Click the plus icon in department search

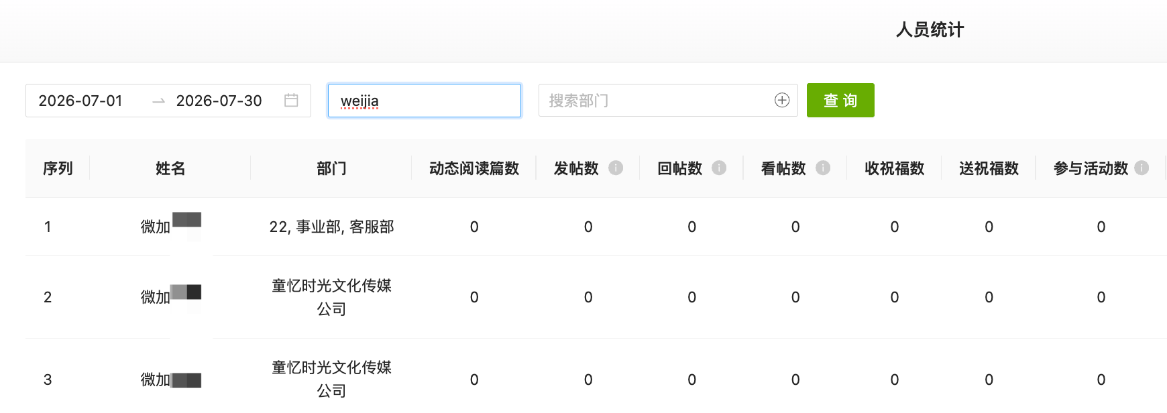click(782, 100)
